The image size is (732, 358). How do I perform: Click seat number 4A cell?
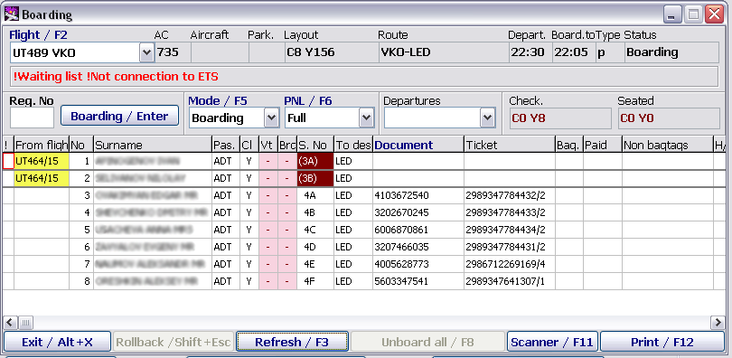click(x=315, y=195)
